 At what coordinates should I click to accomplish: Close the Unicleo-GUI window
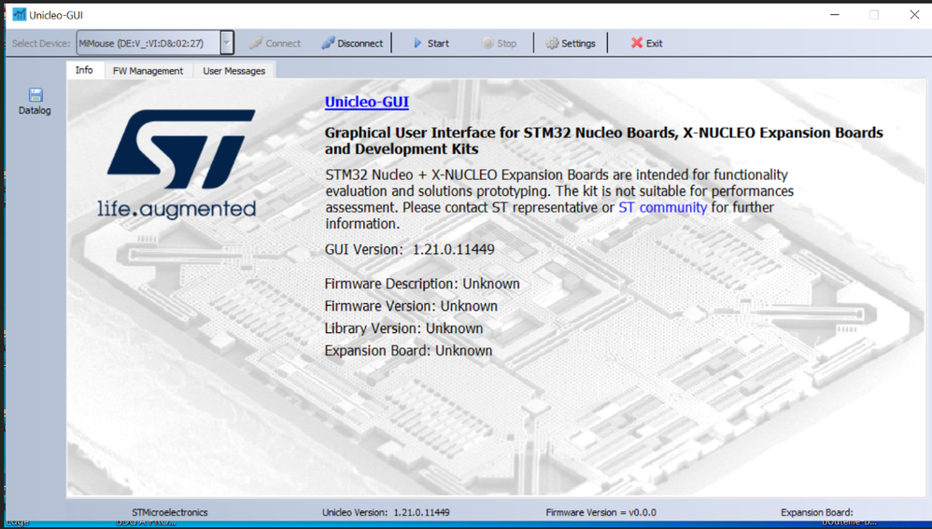[x=914, y=14]
